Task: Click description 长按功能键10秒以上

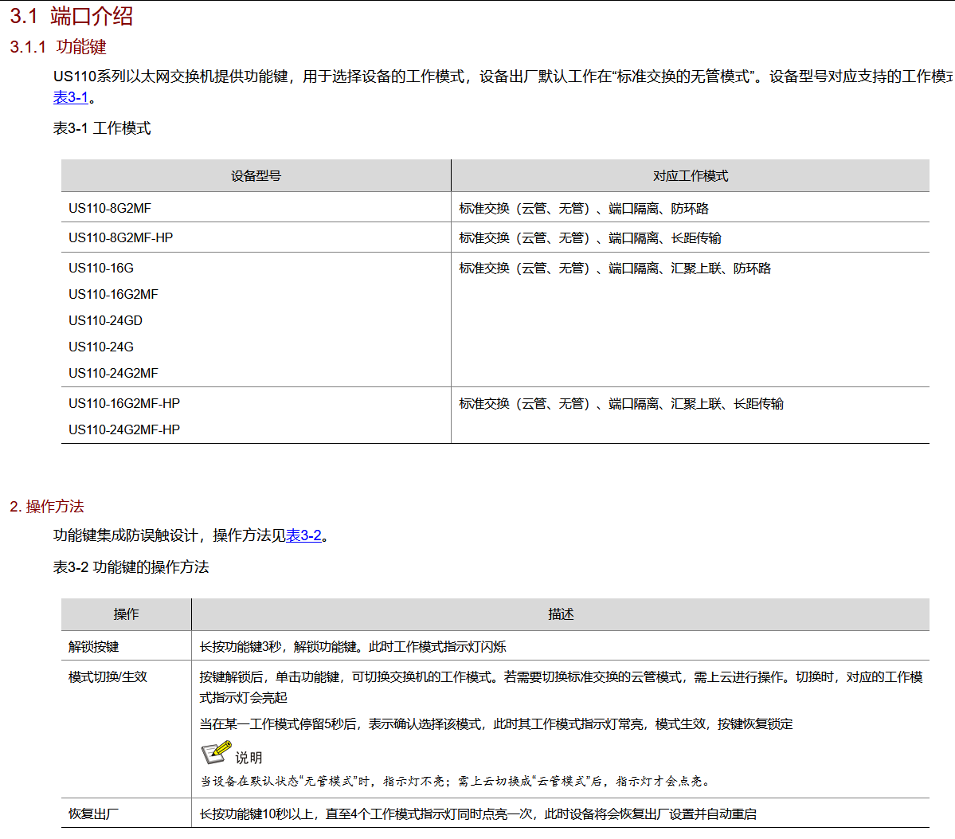Action: coord(478,814)
